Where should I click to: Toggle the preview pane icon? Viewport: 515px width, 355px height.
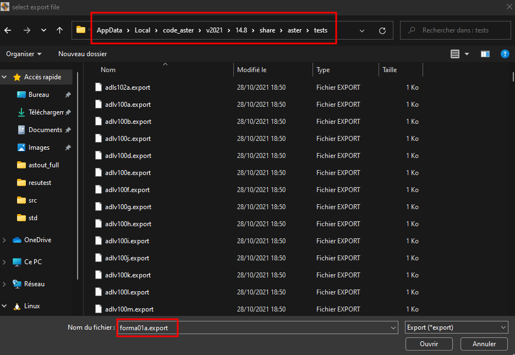click(485, 54)
